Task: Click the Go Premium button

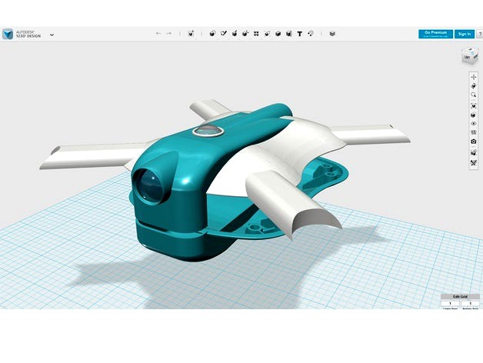Action: 435,34
